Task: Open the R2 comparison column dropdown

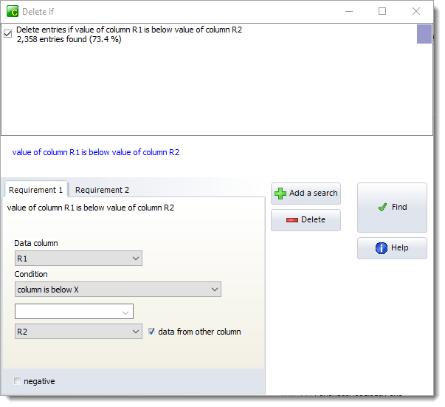Action: tap(78, 332)
